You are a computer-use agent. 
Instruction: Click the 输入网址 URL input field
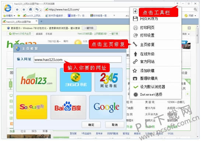coord(78,60)
